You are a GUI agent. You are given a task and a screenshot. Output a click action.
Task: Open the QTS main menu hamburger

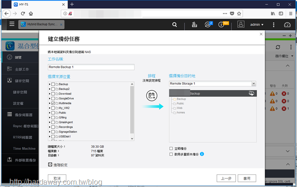(x=12, y=24)
